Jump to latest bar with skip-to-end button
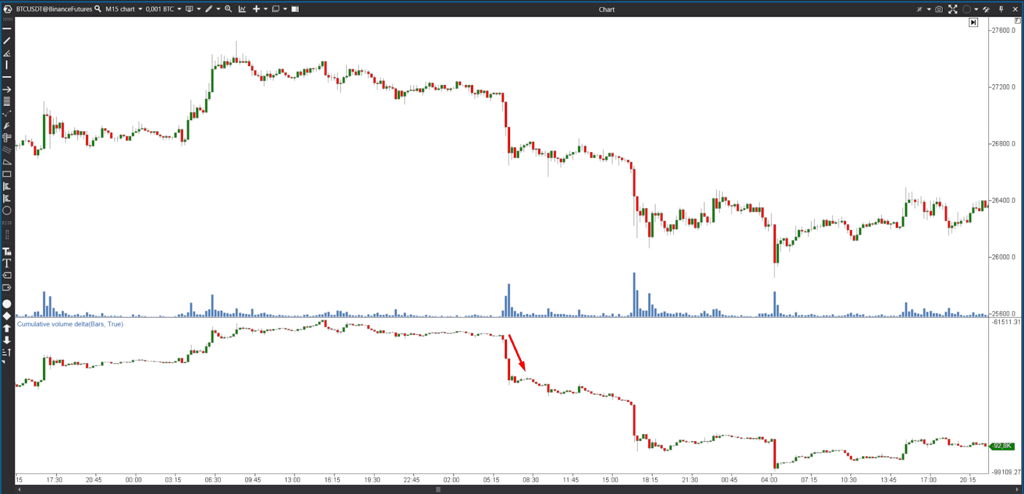 [973, 22]
